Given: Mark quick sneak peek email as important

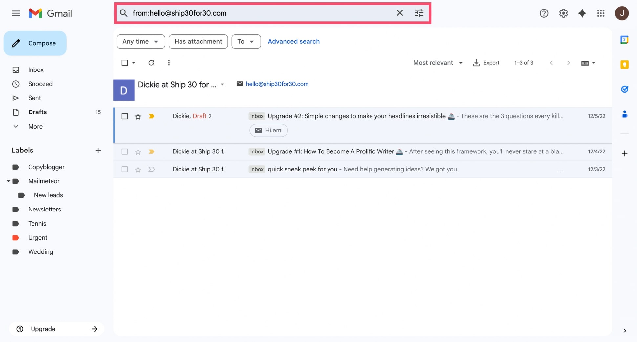Looking at the screenshot, I should click(x=151, y=169).
